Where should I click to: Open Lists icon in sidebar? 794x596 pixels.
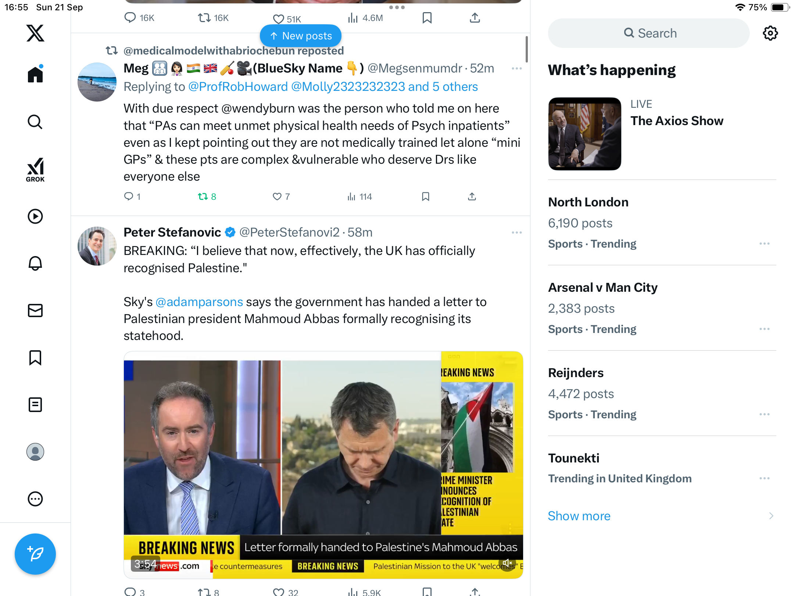[x=35, y=405]
